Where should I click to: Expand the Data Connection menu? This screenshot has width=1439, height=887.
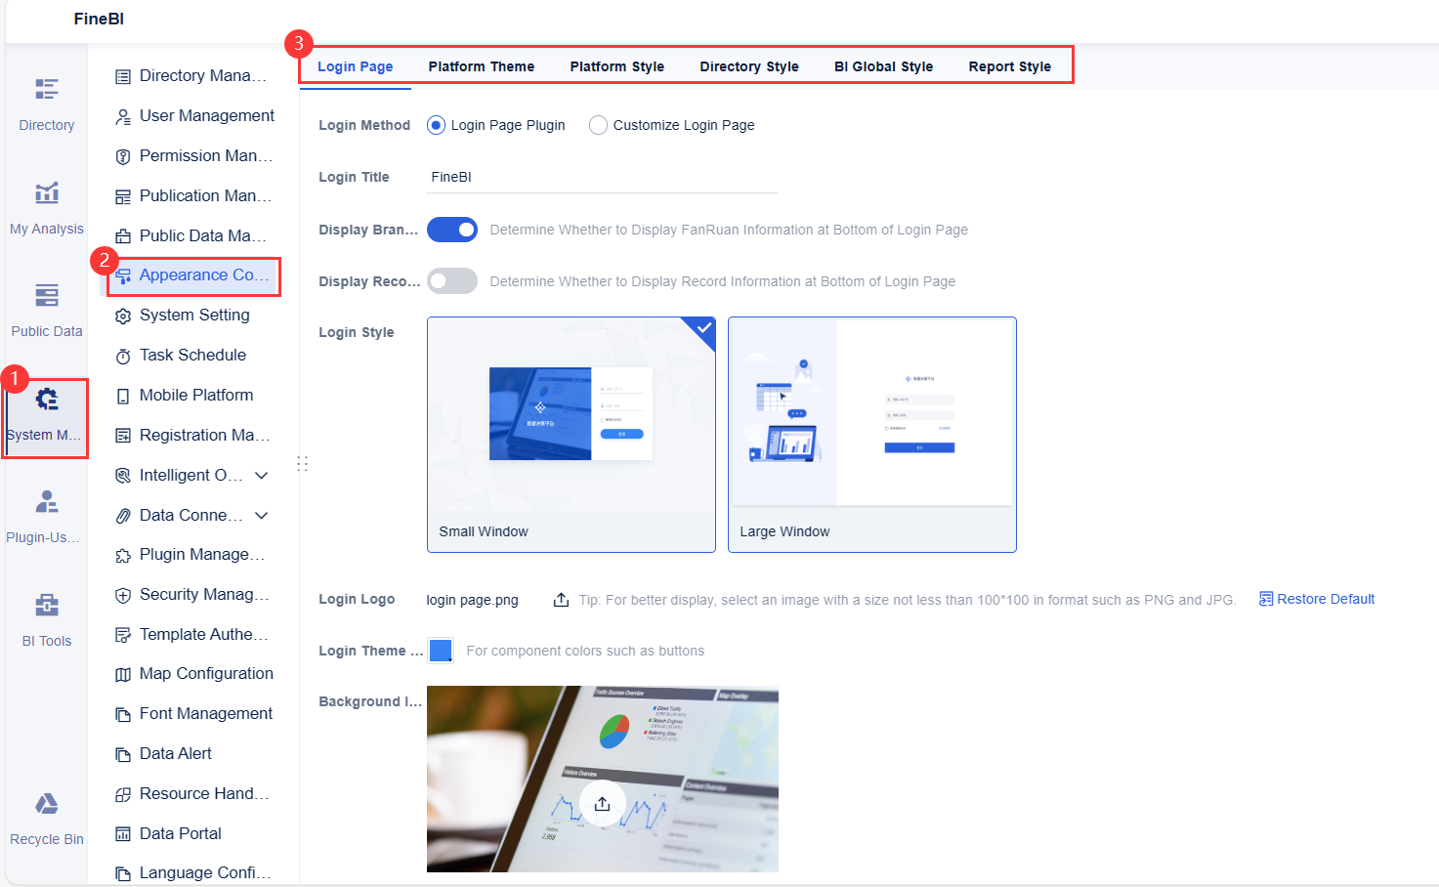pyautogui.click(x=261, y=515)
